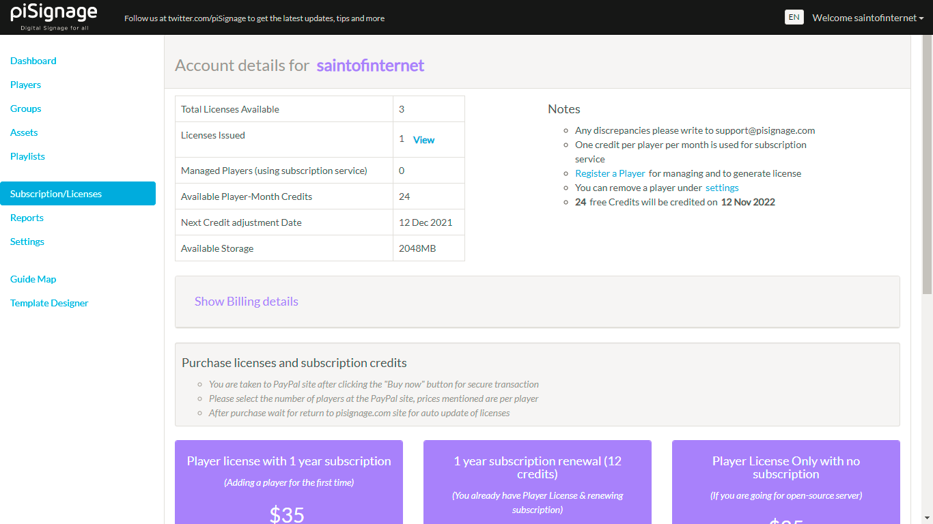Click the settings link in Notes
This screenshot has width=933, height=524.
coord(722,188)
